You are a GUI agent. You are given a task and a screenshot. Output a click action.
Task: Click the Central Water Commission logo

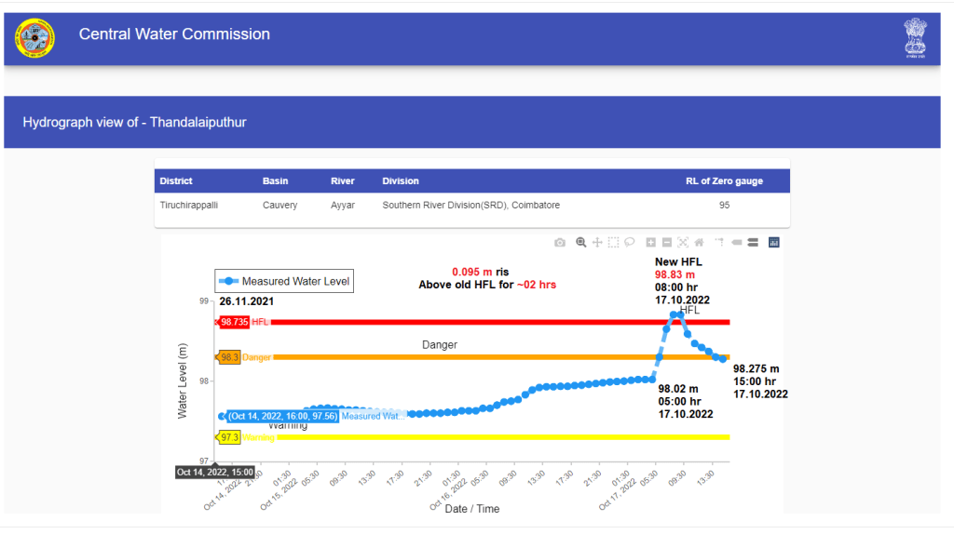tap(34, 38)
